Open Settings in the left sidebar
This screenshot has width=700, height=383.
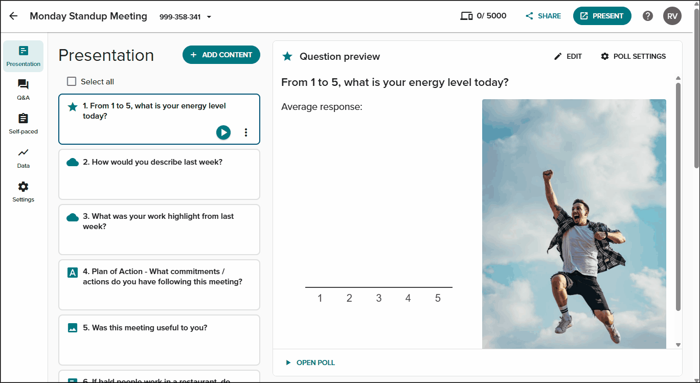(23, 192)
